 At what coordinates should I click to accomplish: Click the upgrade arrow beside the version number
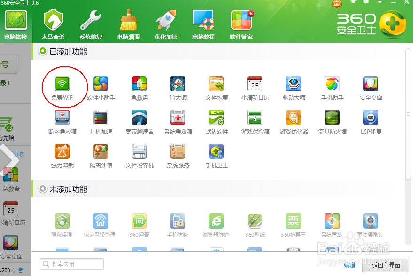point(21,270)
